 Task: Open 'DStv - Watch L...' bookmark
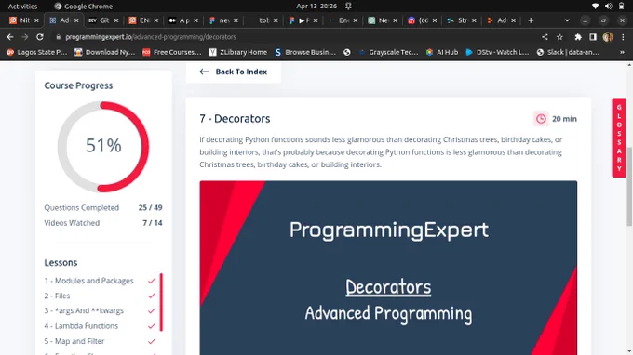pyautogui.click(x=497, y=52)
